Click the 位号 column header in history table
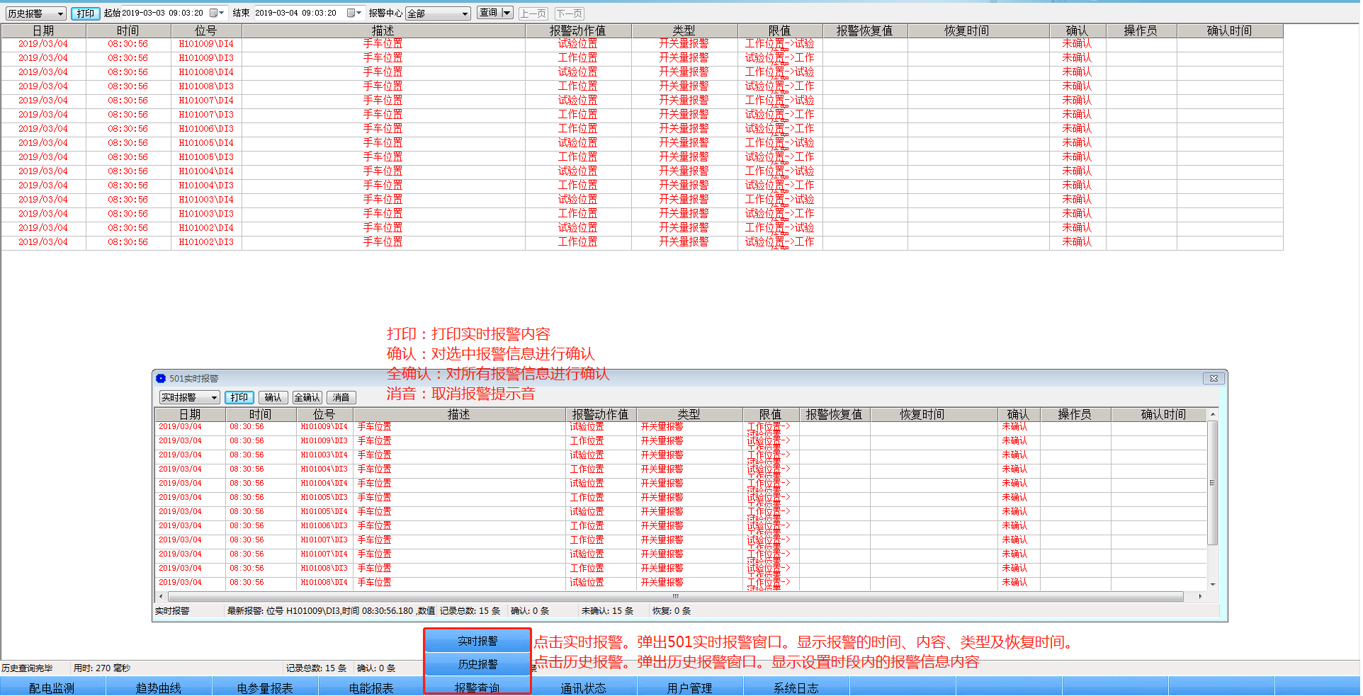 [206, 30]
